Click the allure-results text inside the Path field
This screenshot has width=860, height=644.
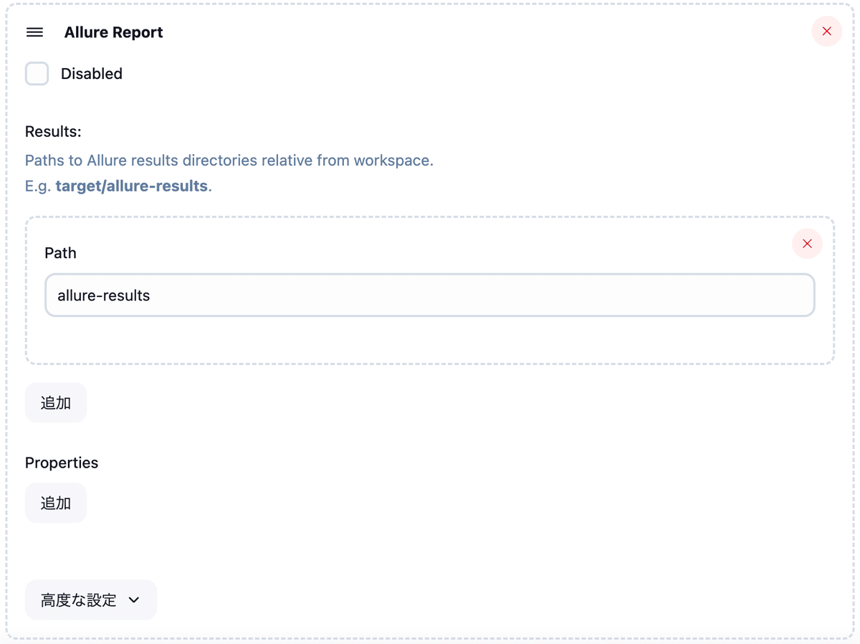tap(104, 295)
